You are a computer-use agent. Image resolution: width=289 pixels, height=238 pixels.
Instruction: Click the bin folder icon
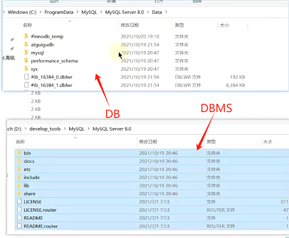(x=19, y=153)
